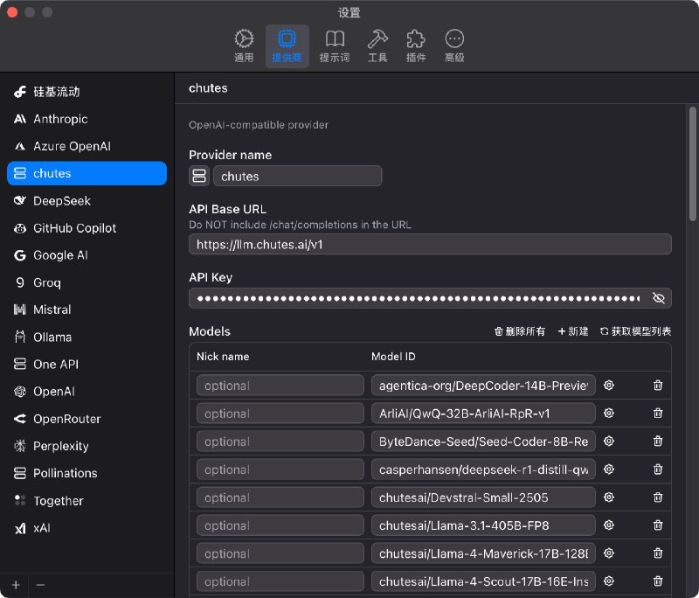This screenshot has width=699, height=598.
Task: Delete the Devstral-Small-2505 model row
Action: point(658,497)
